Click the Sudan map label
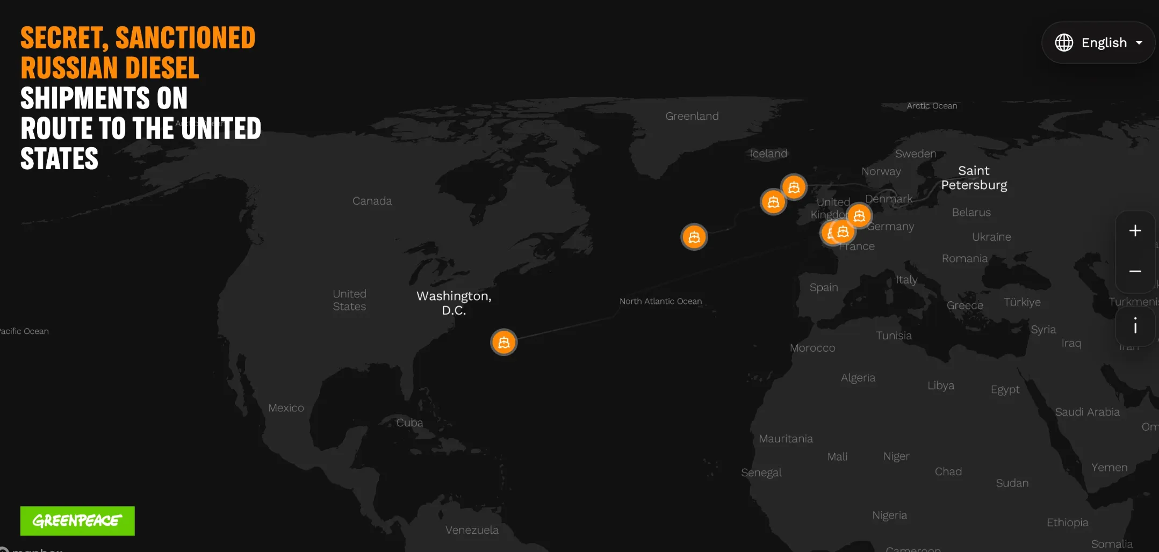The image size is (1159, 552). pos(1012,483)
